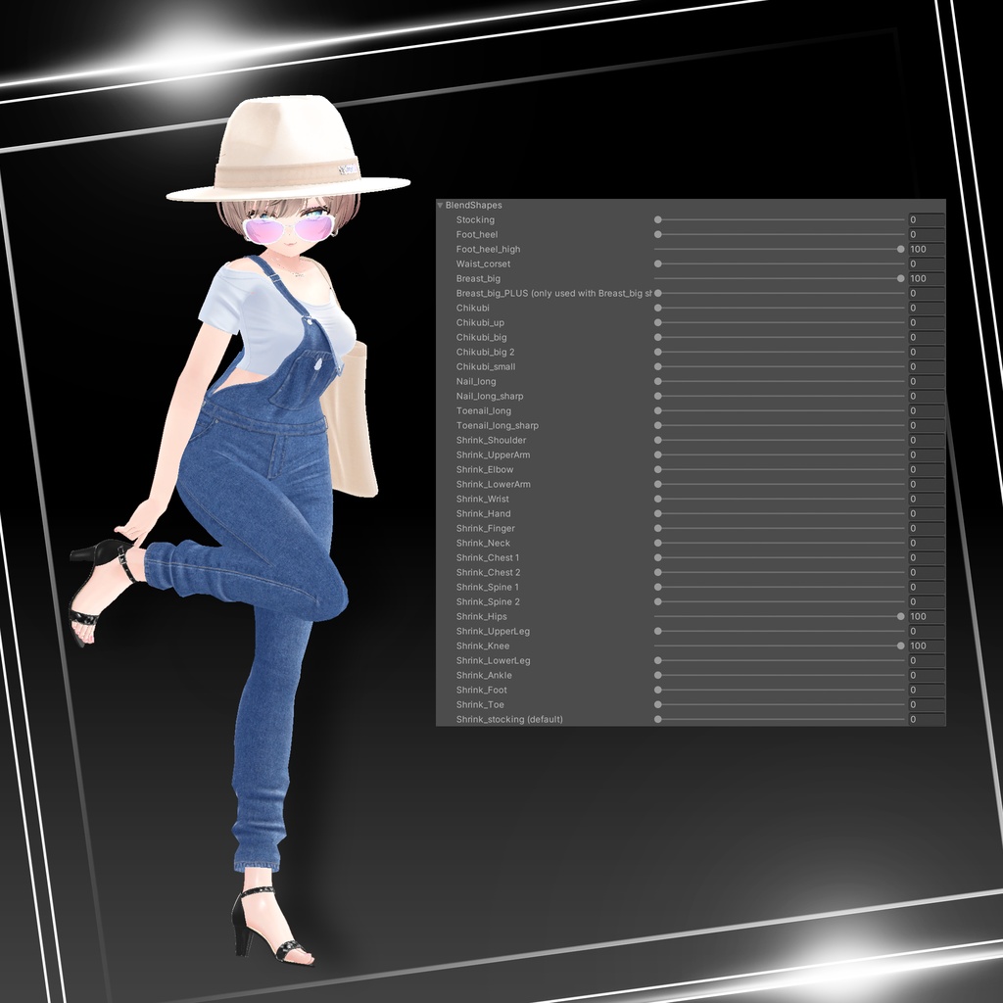The image size is (1003, 1003).
Task: Collapse the BlendShapes section triangle
Action: click(x=438, y=205)
